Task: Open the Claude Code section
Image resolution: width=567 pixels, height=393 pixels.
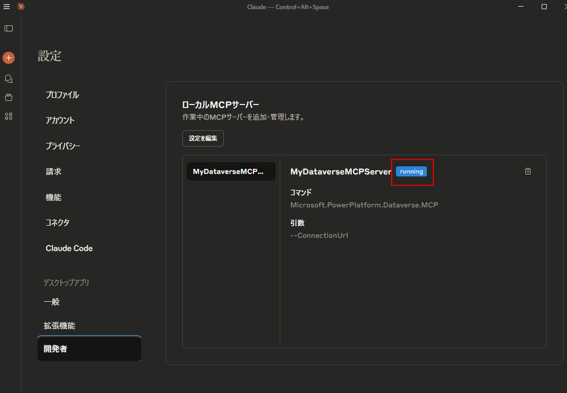Action: click(69, 248)
